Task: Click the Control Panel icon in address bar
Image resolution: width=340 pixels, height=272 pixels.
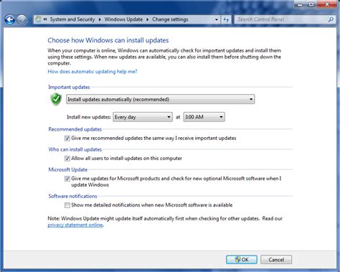Action: click(x=38, y=19)
